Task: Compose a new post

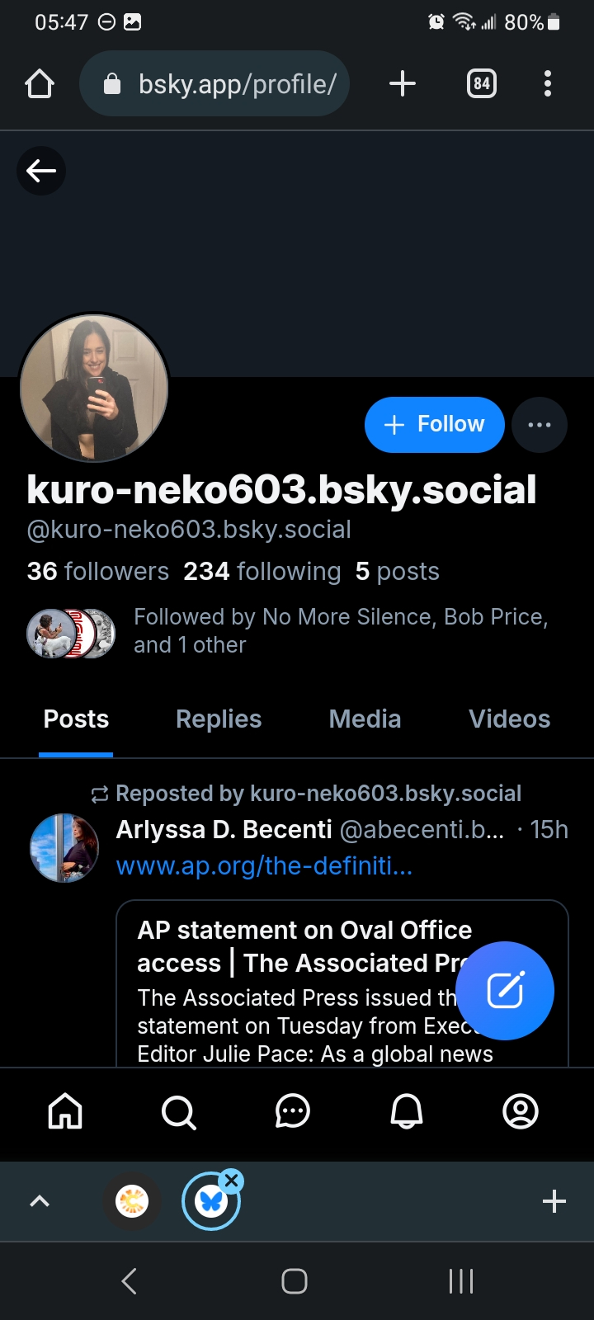Action: (505, 990)
